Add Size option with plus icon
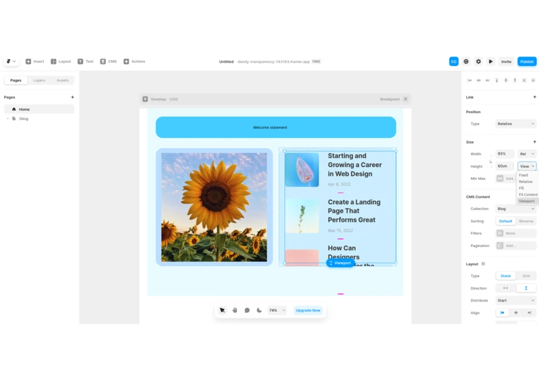The width and height of the screenshot is (539, 377). click(534, 142)
